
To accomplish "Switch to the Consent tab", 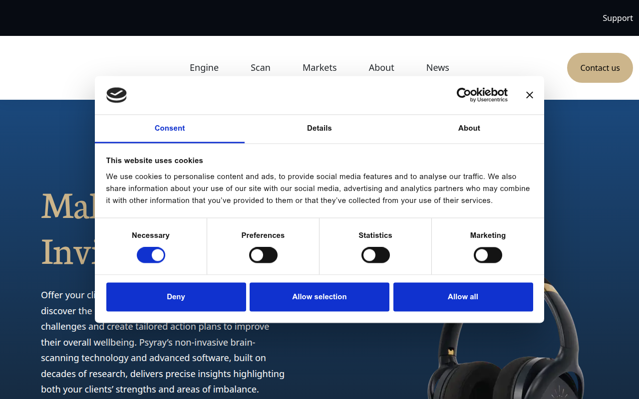I will [x=170, y=128].
